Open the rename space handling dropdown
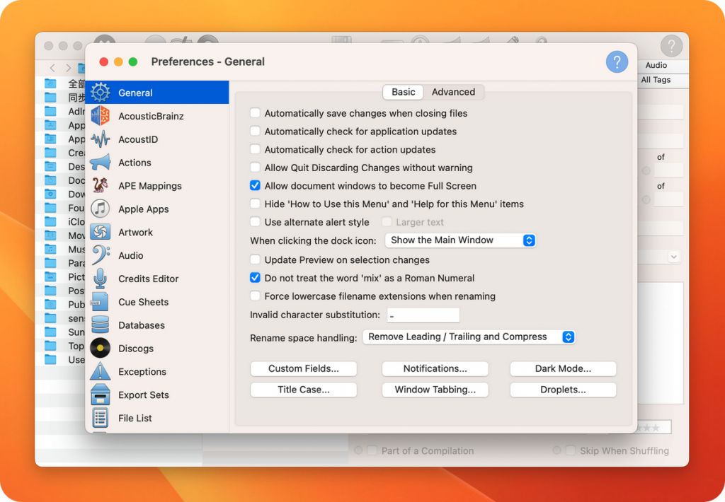Image resolution: width=725 pixels, height=502 pixels. coord(469,337)
